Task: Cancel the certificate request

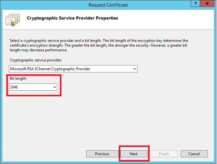Action: [x=194, y=154]
